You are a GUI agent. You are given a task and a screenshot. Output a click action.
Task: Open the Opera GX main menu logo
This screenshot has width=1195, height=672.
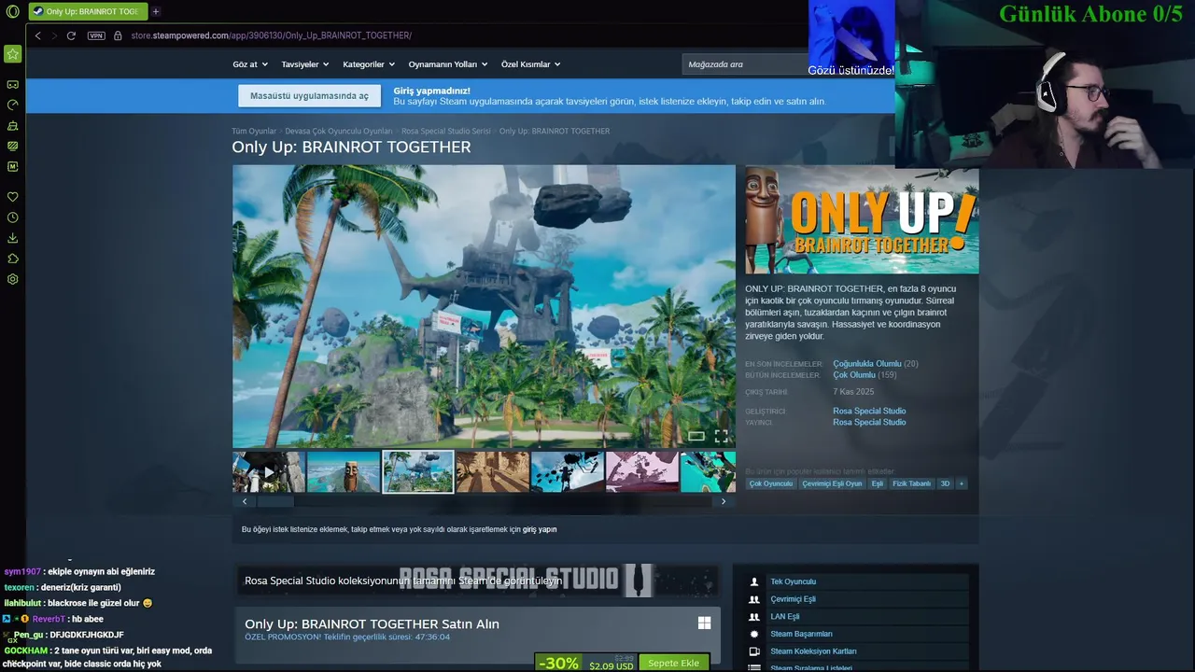click(12, 11)
